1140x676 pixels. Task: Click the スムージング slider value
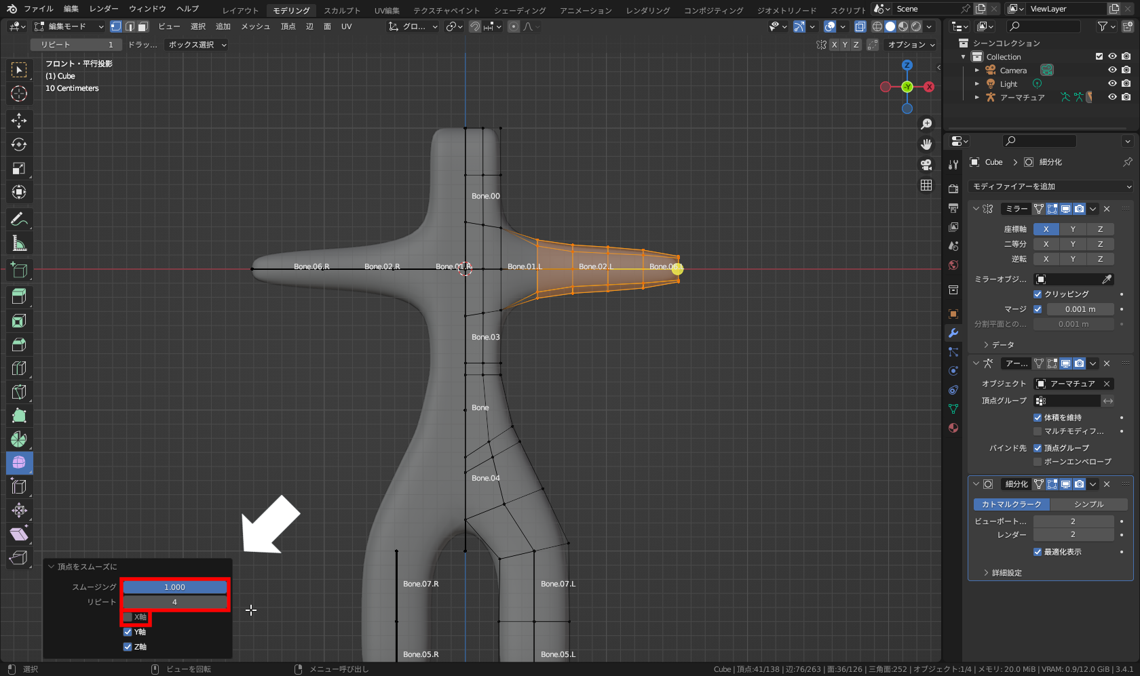click(174, 587)
